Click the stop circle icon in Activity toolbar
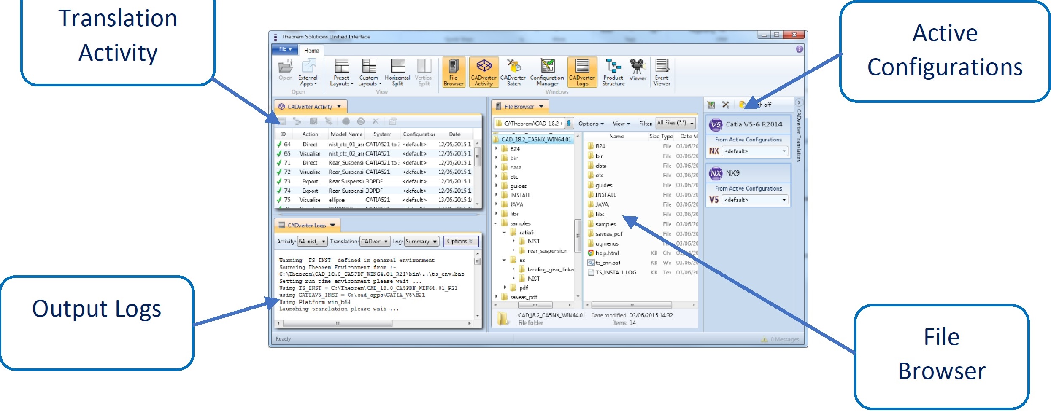This screenshot has width=1051, height=411. 346,121
